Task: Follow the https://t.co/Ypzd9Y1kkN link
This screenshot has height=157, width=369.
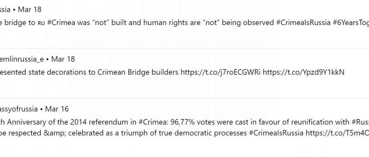Action: tap(303, 72)
